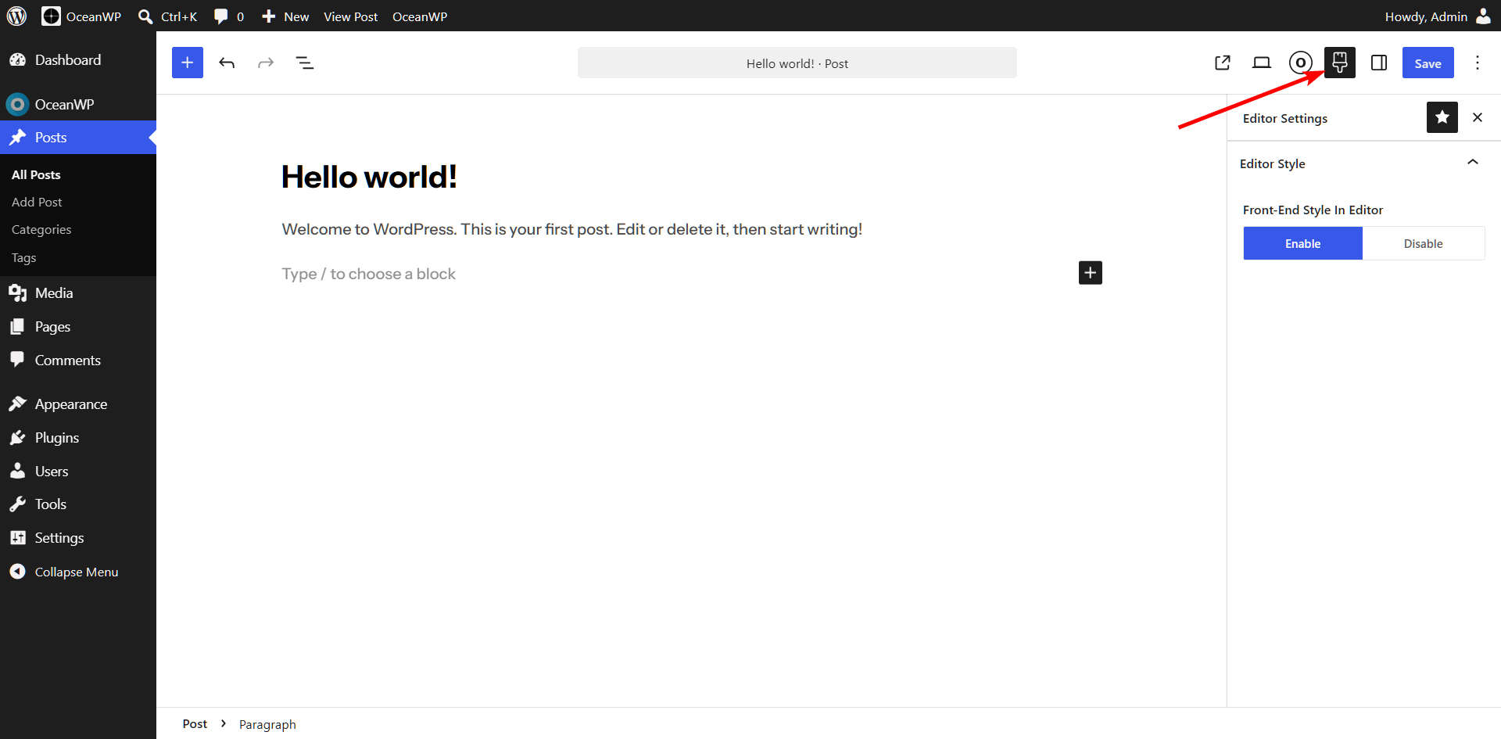Open post preview in new tab icon

[1223, 63]
